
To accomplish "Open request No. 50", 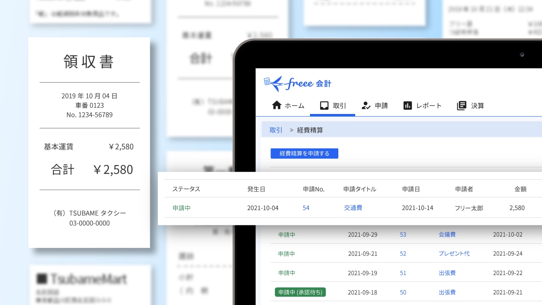I will [x=403, y=292].
